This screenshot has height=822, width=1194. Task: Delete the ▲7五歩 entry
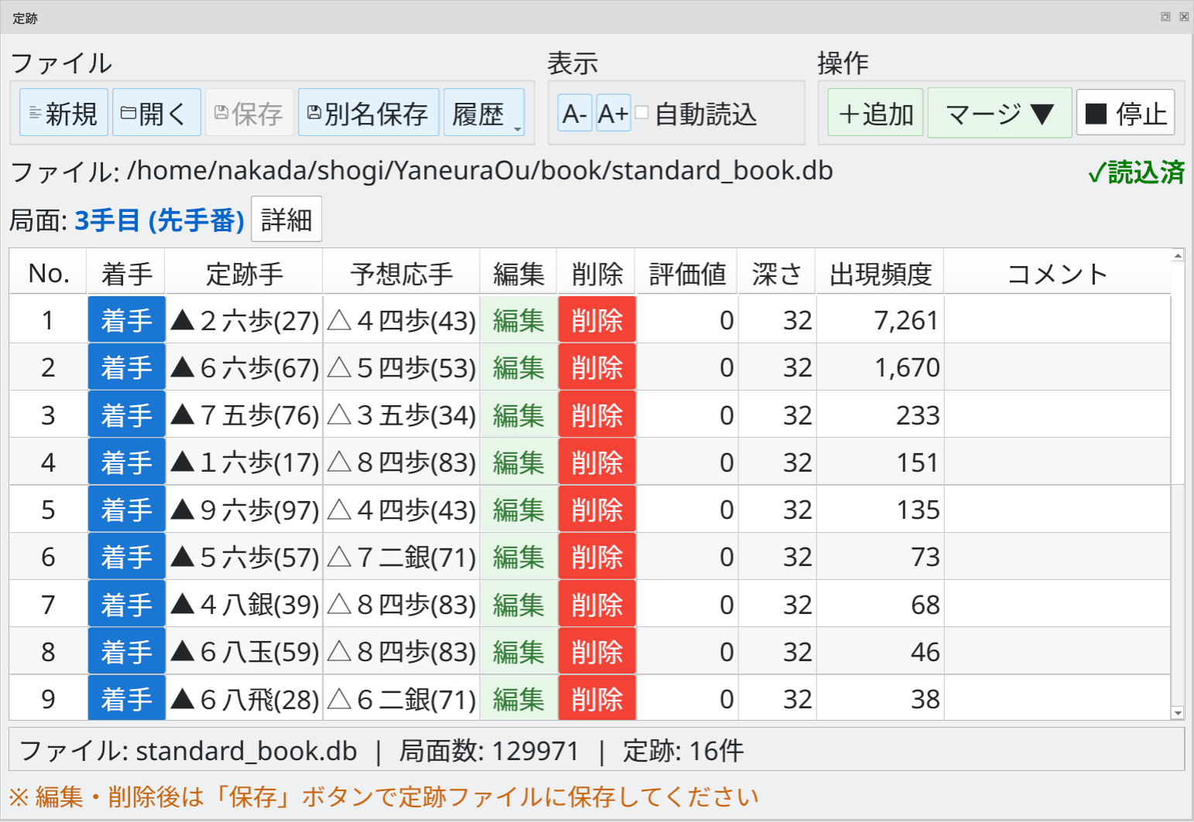click(x=596, y=414)
